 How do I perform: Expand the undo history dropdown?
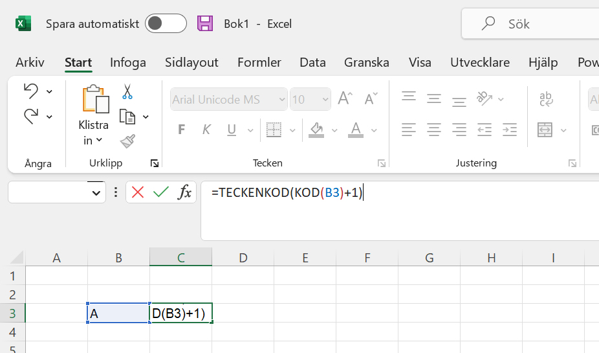pos(49,91)
